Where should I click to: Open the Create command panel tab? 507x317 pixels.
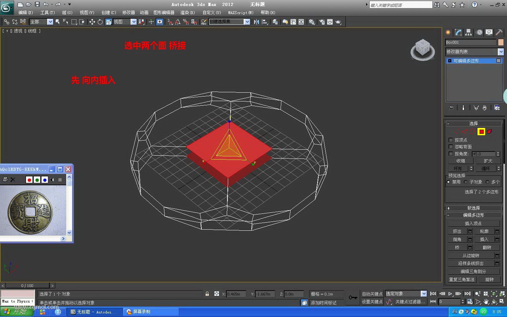click(x=448, y=32)
